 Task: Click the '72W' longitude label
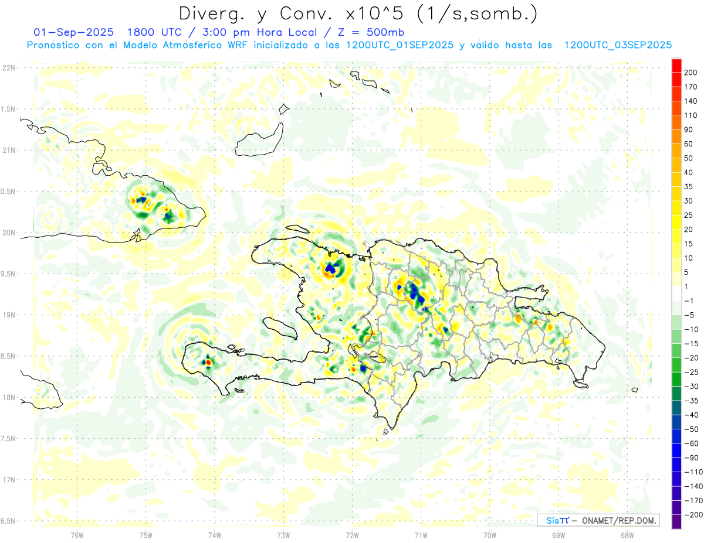(x=352, y=535)
